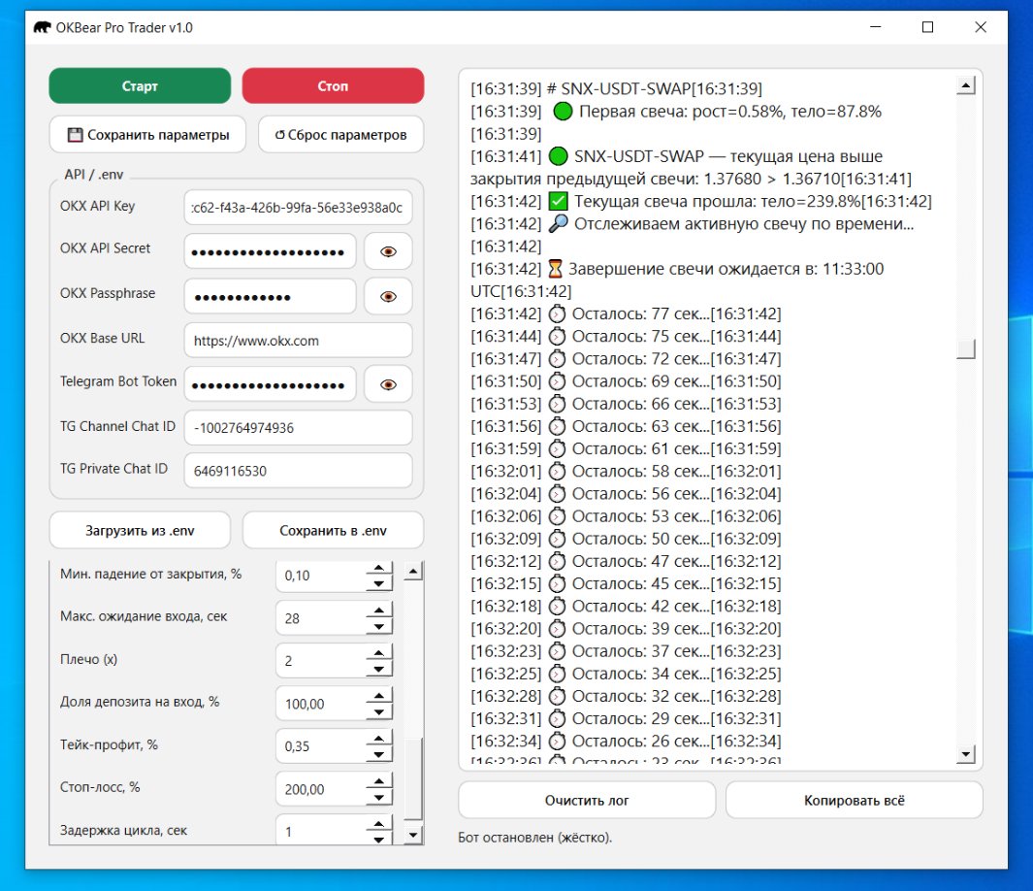Click the log scrollbar thumb

tap(965, 349)
